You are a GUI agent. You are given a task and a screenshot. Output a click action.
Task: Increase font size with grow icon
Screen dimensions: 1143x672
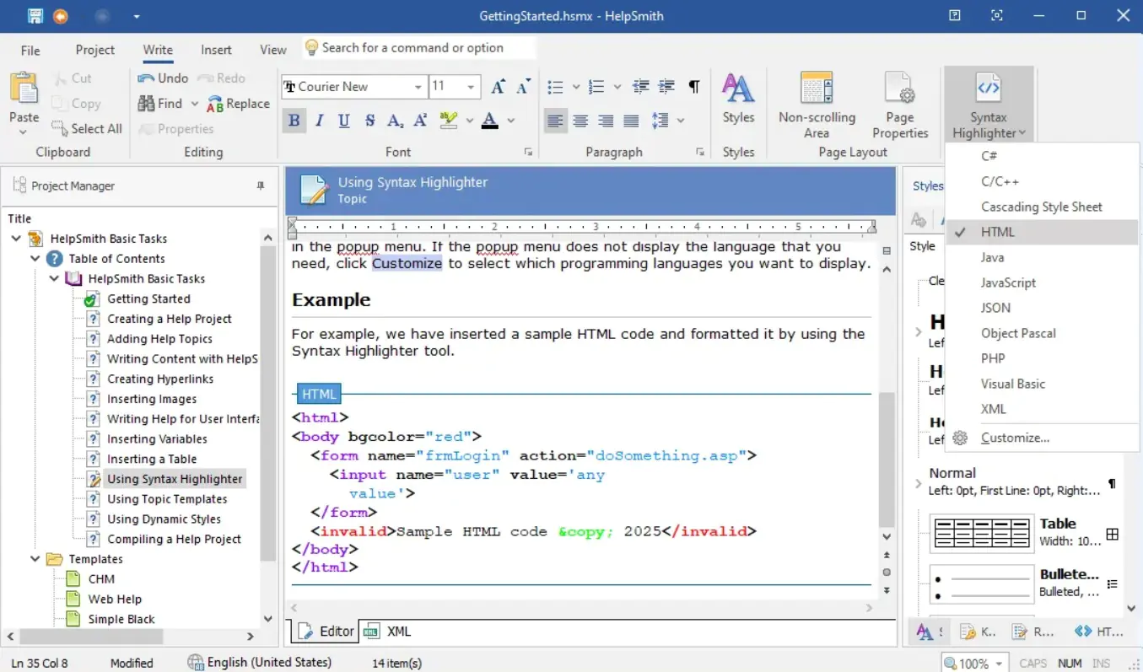coord(499,86)
